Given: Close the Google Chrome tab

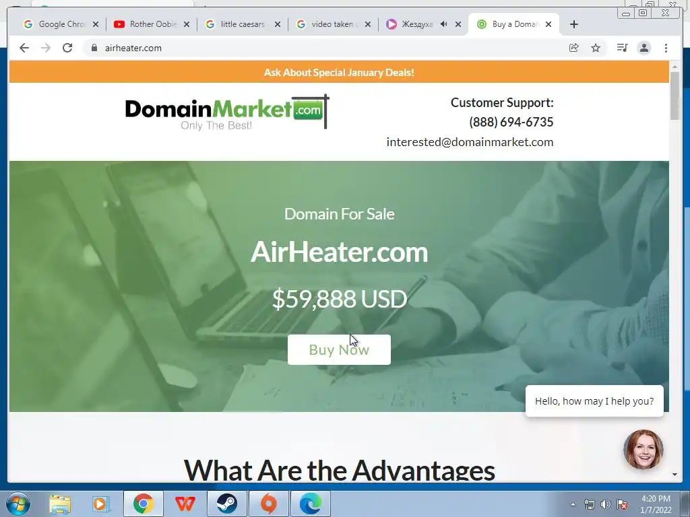Looking at the screenshot, I should point(96,24).
